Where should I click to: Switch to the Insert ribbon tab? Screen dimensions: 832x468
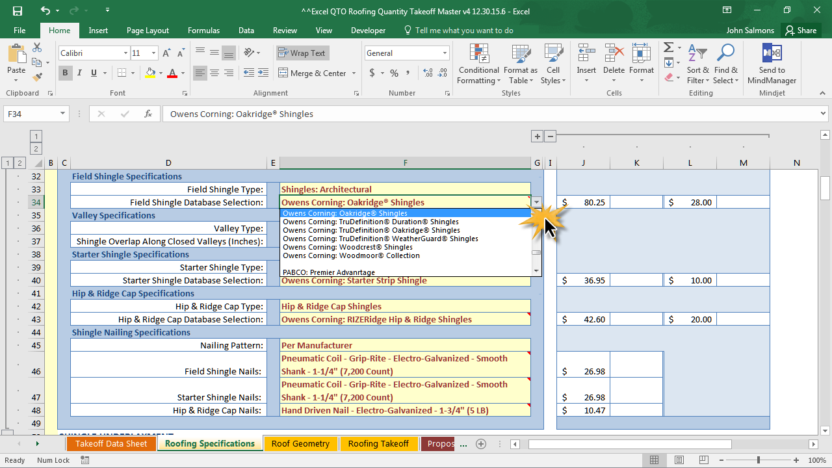click(98, 31)
